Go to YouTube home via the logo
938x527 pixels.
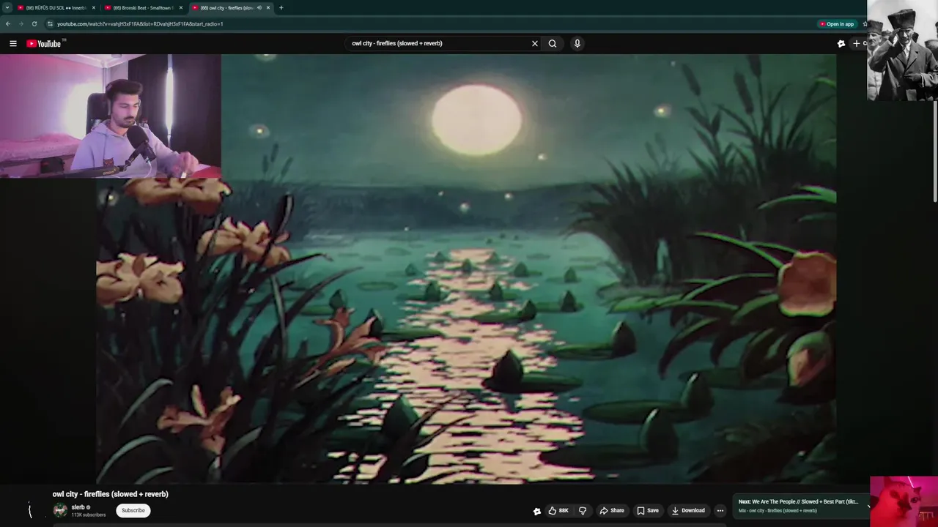[x=45, y=44]
